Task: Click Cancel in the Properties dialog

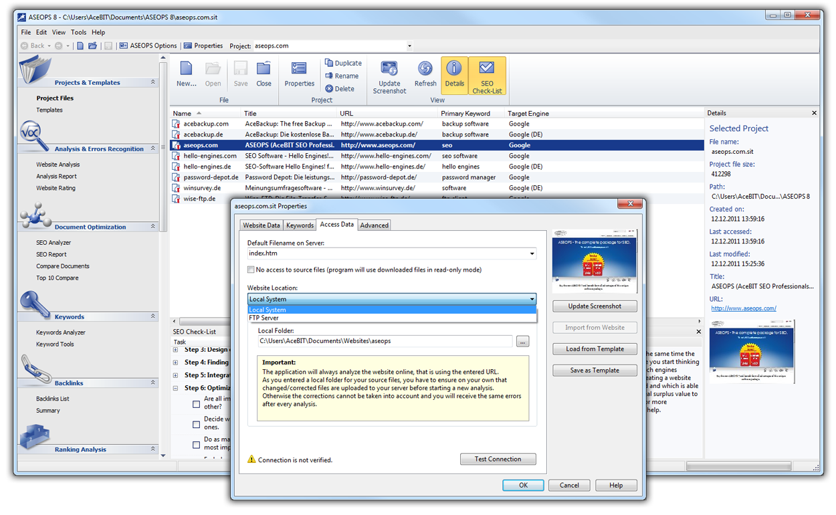Action: 569,486
